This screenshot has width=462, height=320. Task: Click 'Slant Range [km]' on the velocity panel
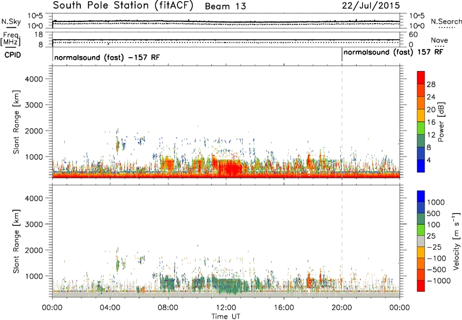click(x=16, y=241)
